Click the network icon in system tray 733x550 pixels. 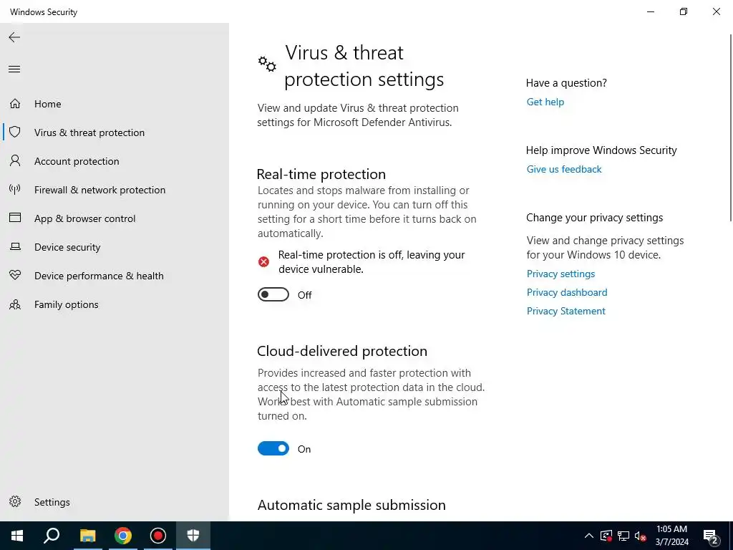(x=623, y=536)
